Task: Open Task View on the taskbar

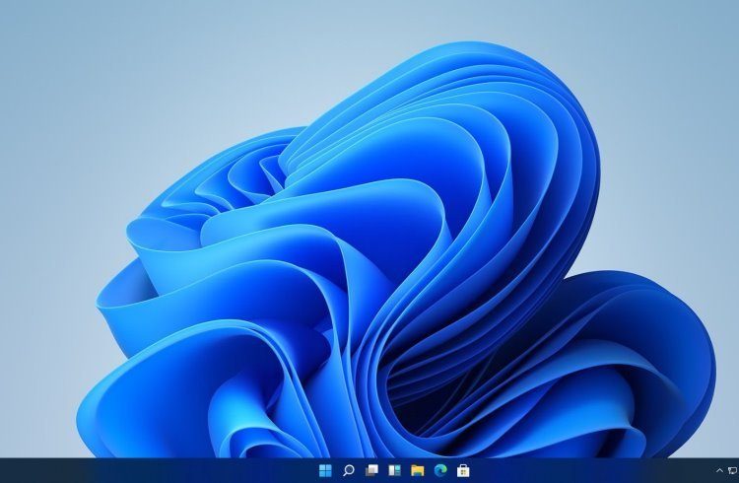Action: (371, 471)
